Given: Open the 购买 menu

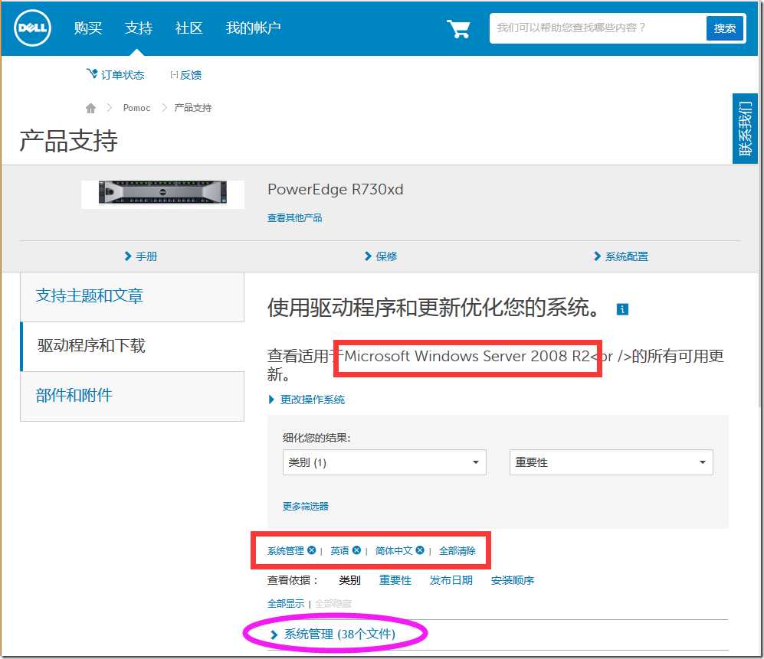Looking at the screenshot, I should pyautogui.click(x=88, y=28).
